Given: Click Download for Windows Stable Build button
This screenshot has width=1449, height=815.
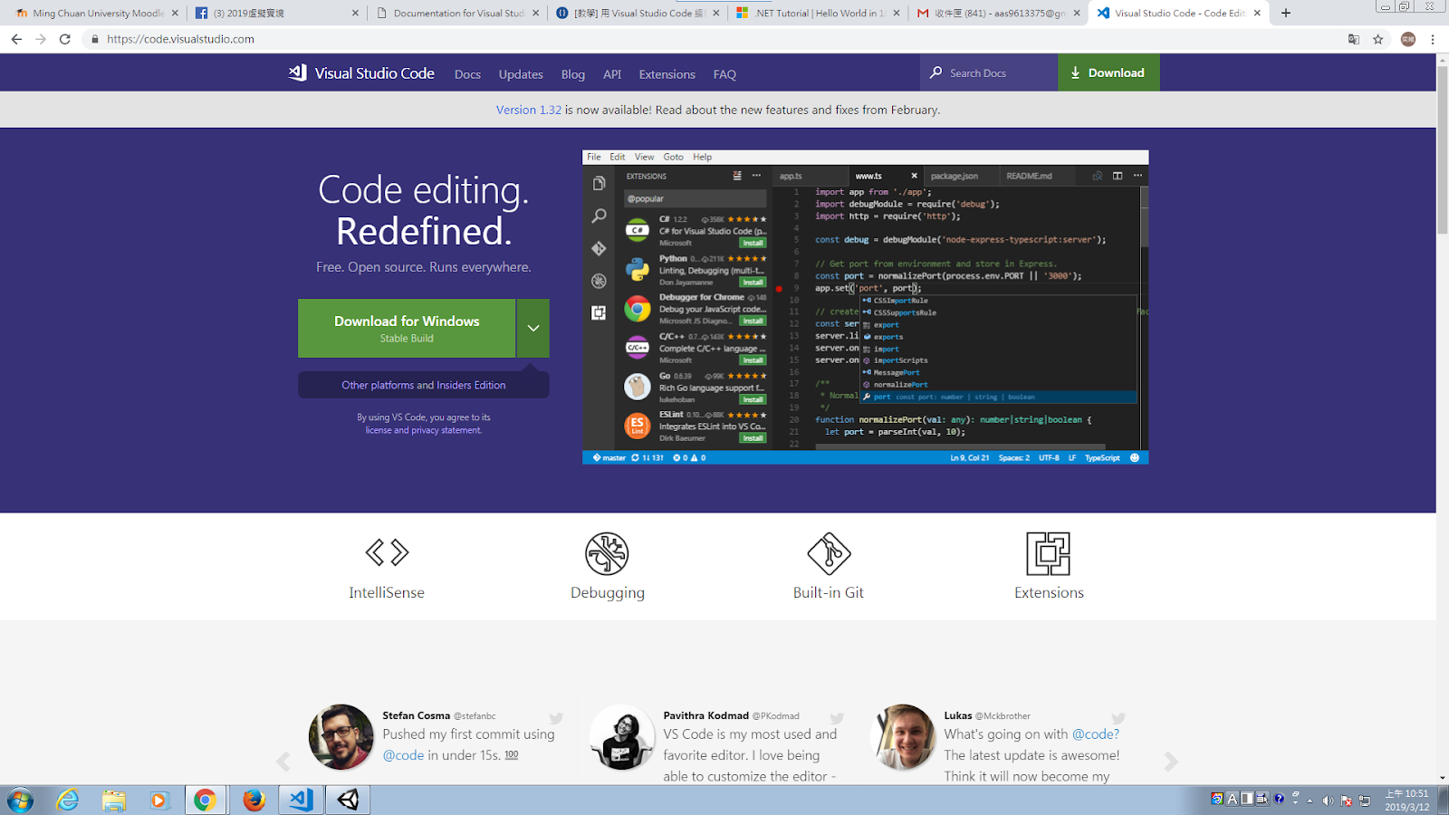Looking at the screenshot, I should pyautogui.click(x=407, y=329).
